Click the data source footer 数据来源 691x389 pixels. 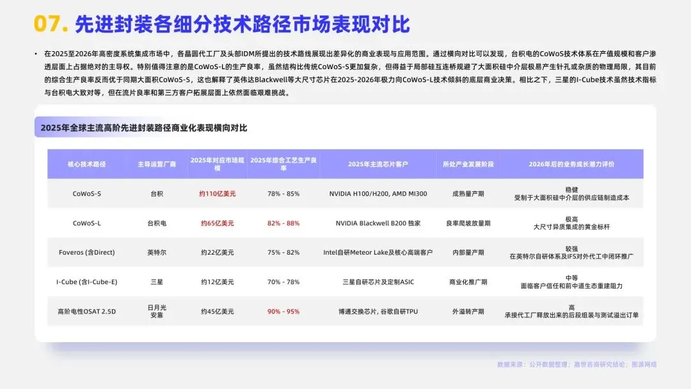(577, 364)
